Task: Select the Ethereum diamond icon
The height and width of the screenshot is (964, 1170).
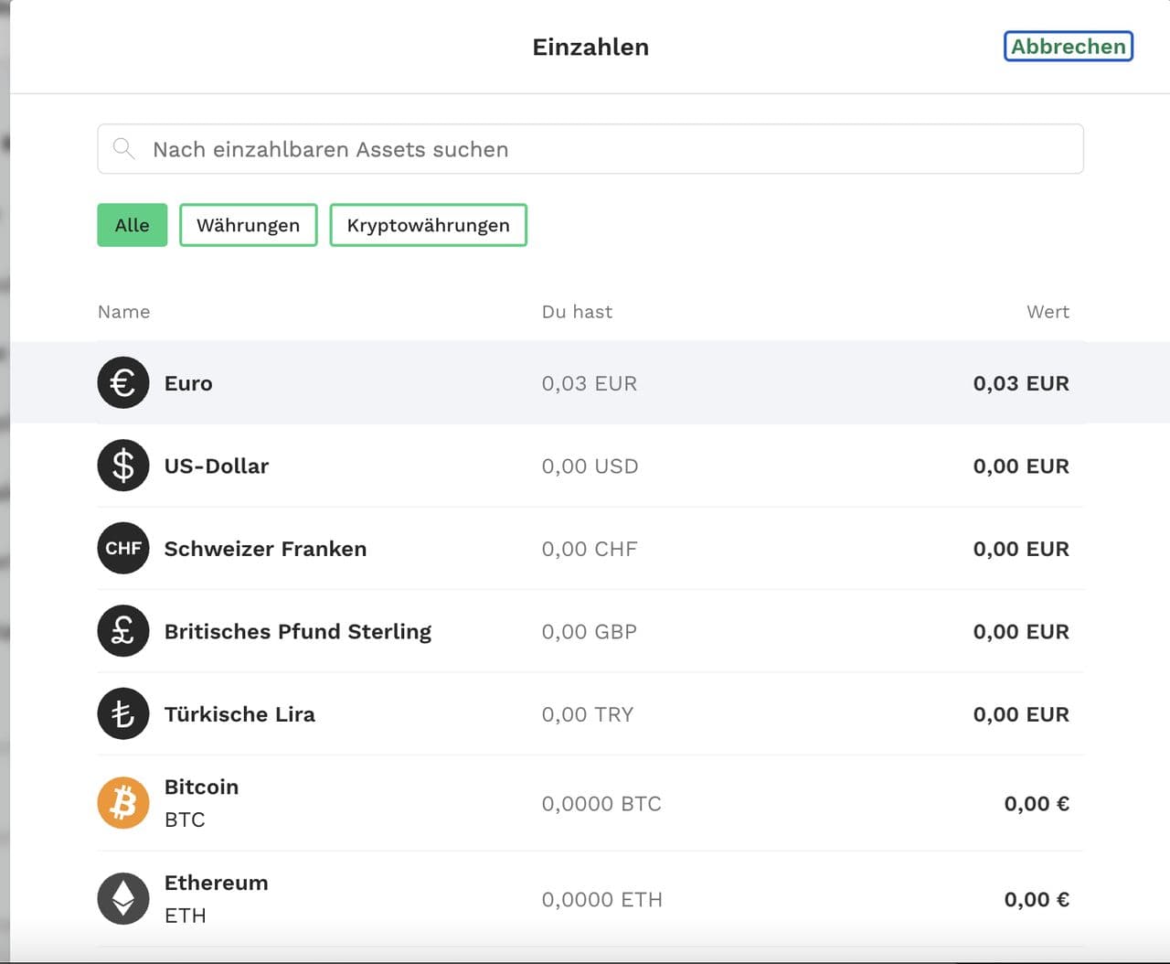Action: (122, 899)
